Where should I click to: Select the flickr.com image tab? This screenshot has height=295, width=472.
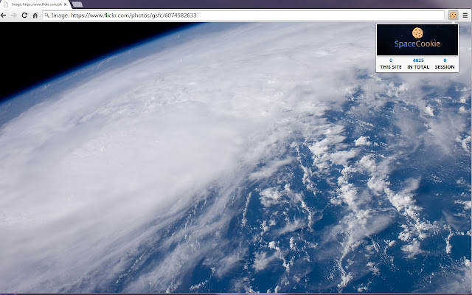coord(35,4)
